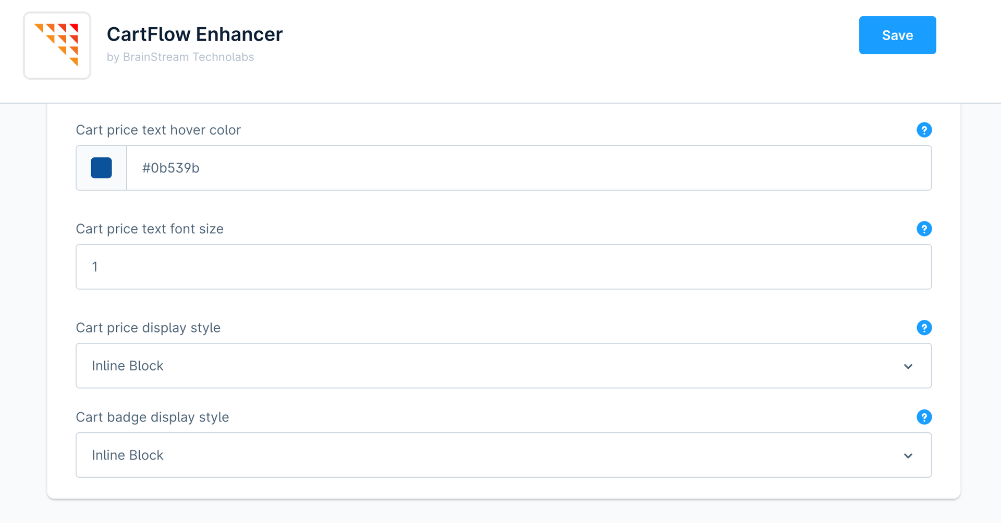Open help for Cart price text font size
1001x523 pixels.
(924, 229)
